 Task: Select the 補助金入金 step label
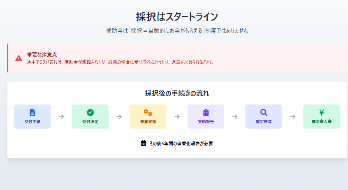321,121
